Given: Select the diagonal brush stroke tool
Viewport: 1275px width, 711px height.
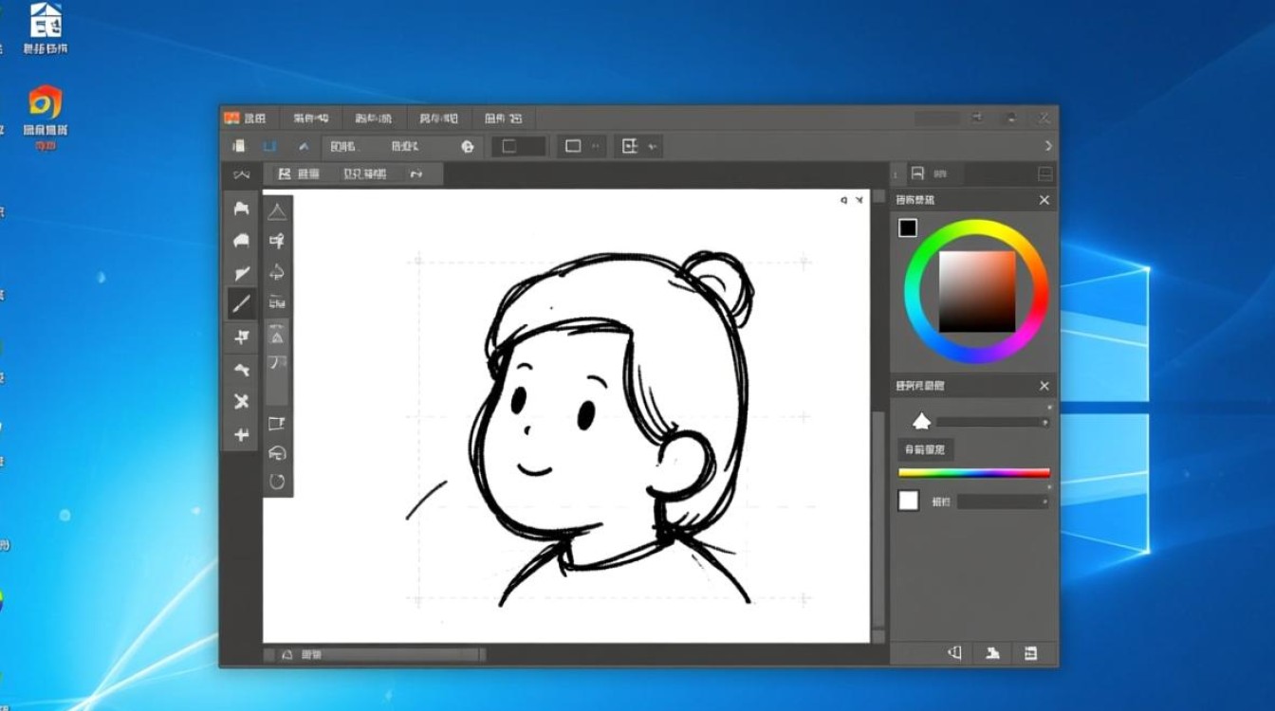Looking at the screenshot, I should (242, 304).
